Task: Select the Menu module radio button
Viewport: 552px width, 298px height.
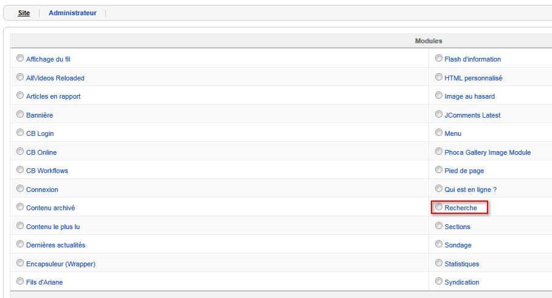Action: (x=439, y=133)
